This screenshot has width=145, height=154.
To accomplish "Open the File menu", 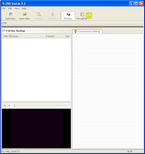I will 4,8.
